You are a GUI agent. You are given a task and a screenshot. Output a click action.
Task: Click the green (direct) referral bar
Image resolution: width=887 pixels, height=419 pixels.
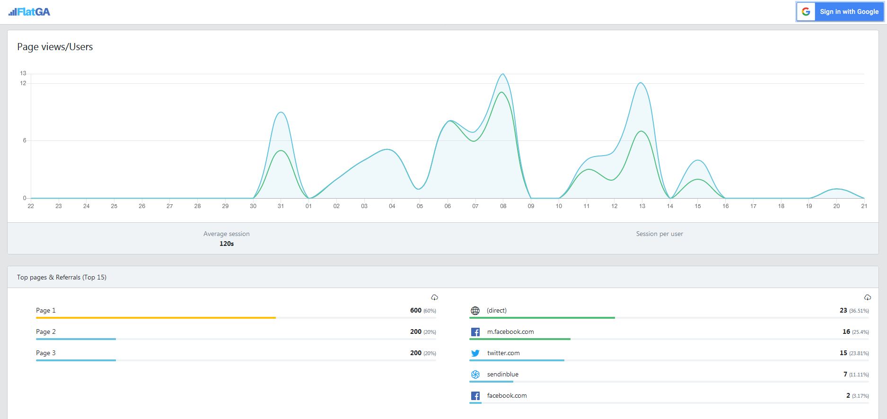click(542, 318)
